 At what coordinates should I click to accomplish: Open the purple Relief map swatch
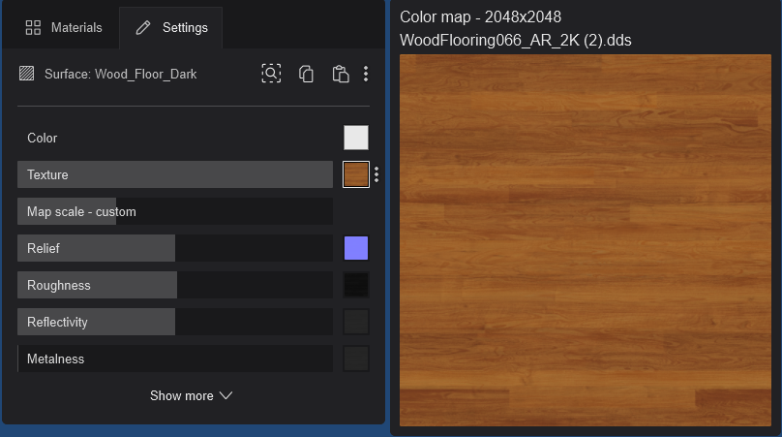pyautogui.click(x=356, y=248)
